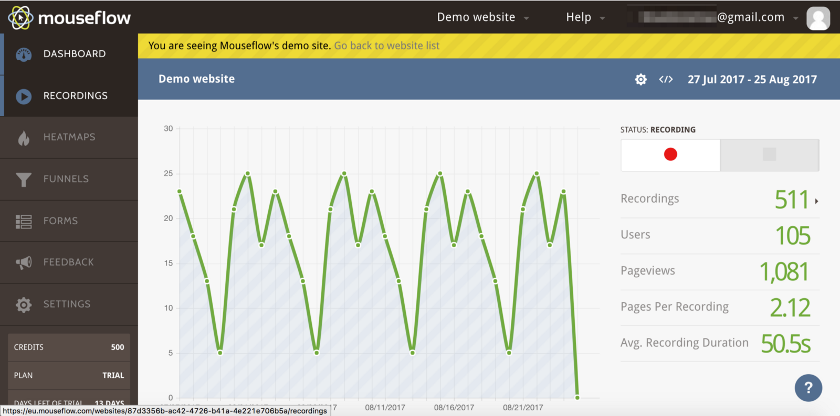Screen dimensions: 840x416
Task: Click the Heatmaps flame icon
Action: pyautogui.click(x=24, y=138)
